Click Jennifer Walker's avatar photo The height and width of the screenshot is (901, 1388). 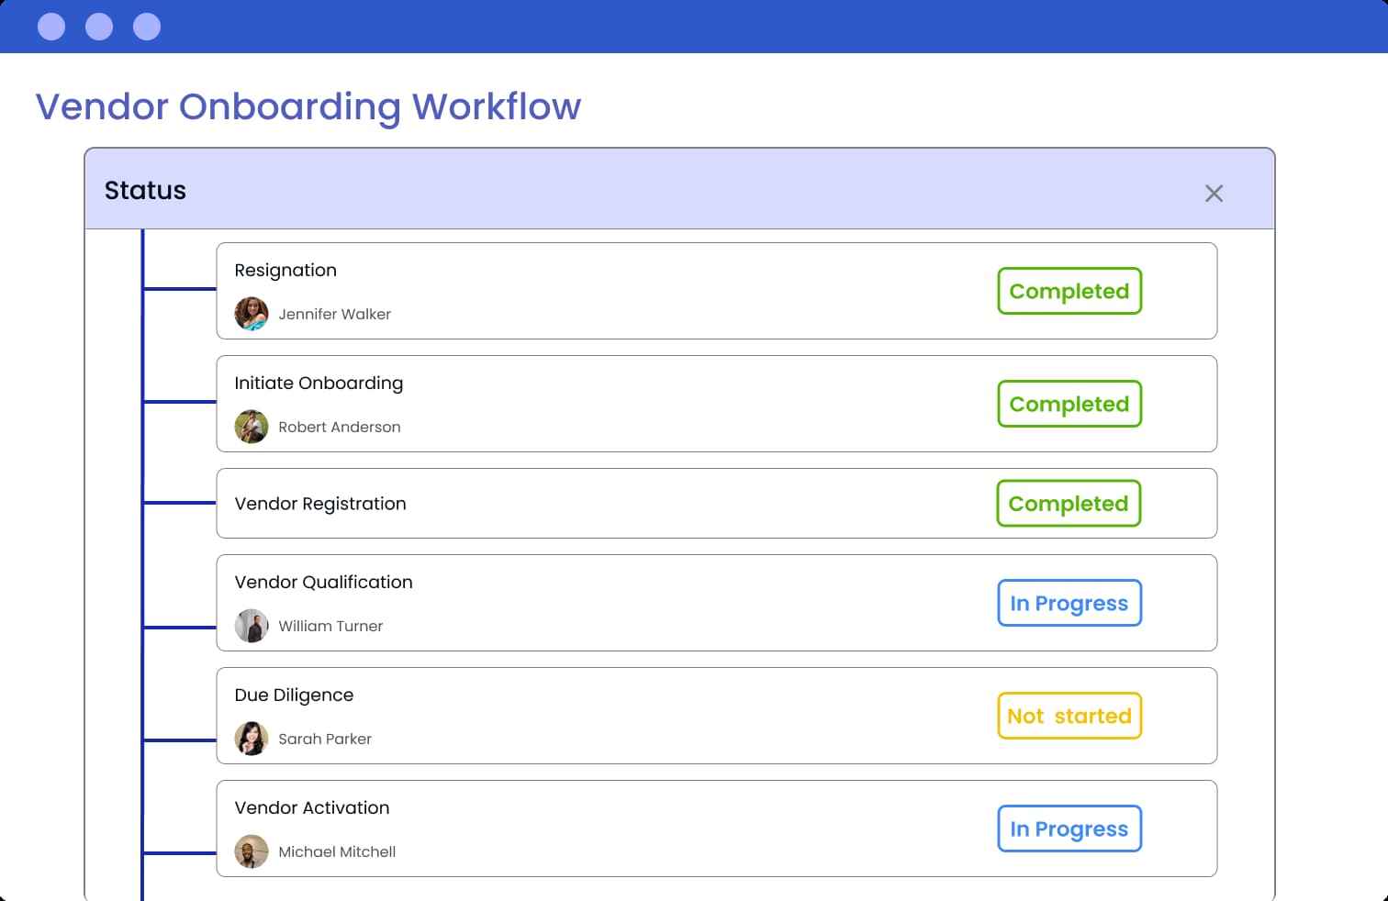pyautogui.click(x=252, y=314)
